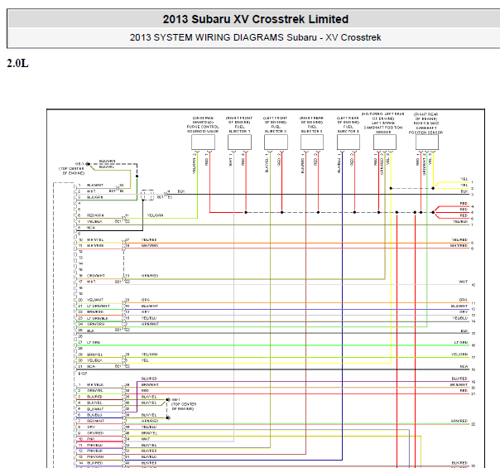Click the 'ORG/WHT' label at pin 16

point(96,275)
